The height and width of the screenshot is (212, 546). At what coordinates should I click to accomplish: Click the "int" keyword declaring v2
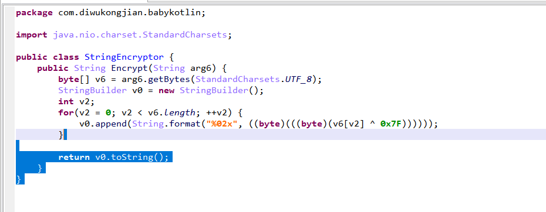66,101
